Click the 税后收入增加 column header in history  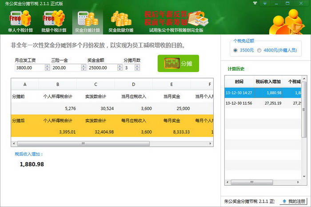point(268,82)
